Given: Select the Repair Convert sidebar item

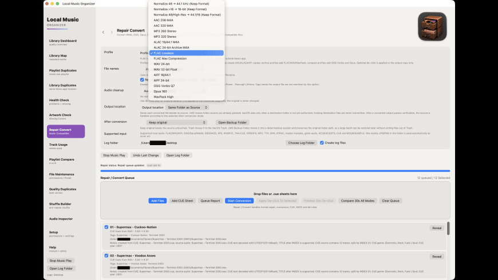Looking at the screenshot, I should 66,131.
